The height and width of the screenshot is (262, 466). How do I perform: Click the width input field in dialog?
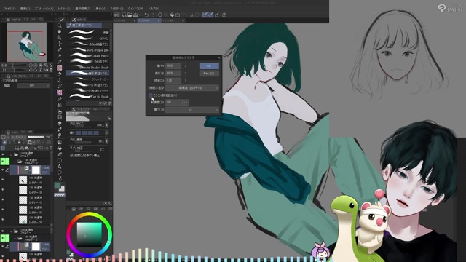(173, 65)
